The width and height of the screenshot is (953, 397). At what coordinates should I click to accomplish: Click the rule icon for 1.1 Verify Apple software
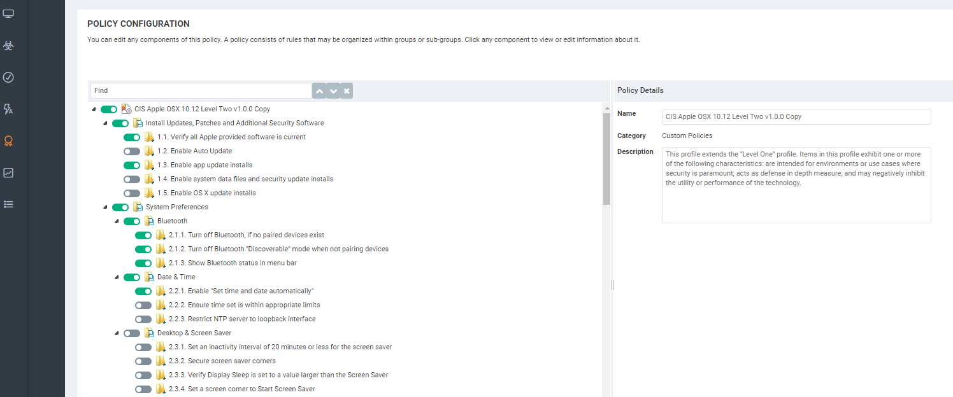tap(149, 137)
